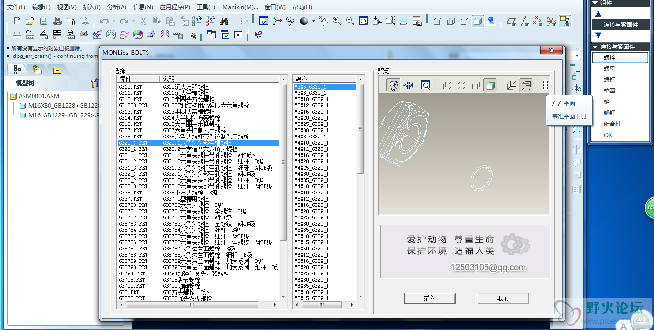This screenshot has width=654, height=330.
Task: Click the Cut scissors icon
Action: 143,21
